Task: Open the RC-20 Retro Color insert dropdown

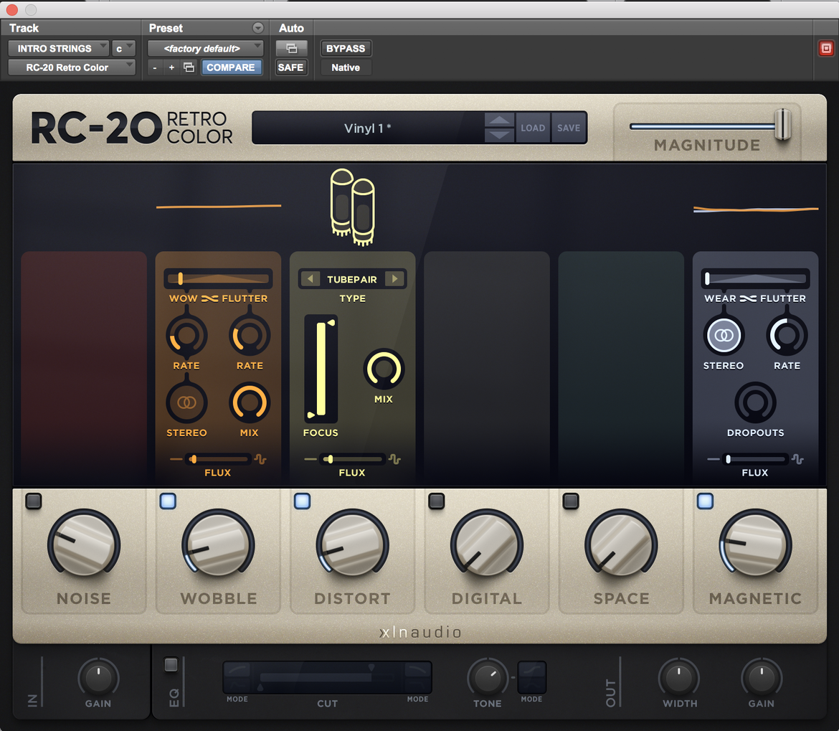Action: pos(72,67)
